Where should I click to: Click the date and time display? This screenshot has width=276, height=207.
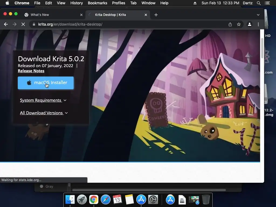click(220, 3)
